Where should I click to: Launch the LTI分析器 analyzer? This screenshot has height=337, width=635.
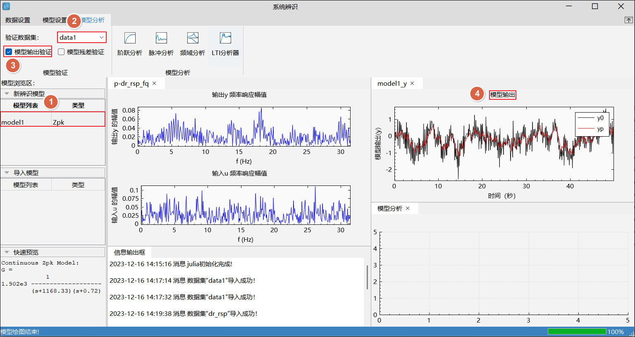click(225, 44)
